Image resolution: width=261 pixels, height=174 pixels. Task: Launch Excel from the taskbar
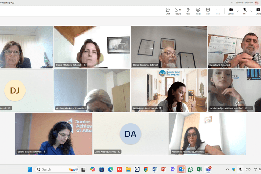199,169
